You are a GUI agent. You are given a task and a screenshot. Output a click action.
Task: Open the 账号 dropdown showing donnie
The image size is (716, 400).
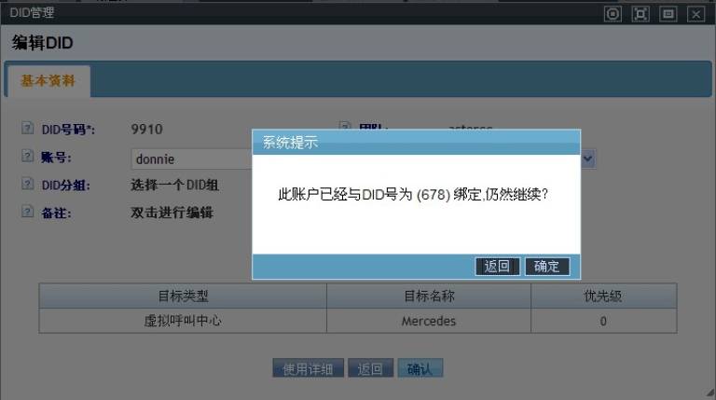[191, 159]
